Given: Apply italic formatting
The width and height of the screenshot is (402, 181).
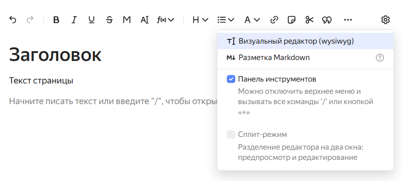Looking at the screenshot, I should pos(74,20).
